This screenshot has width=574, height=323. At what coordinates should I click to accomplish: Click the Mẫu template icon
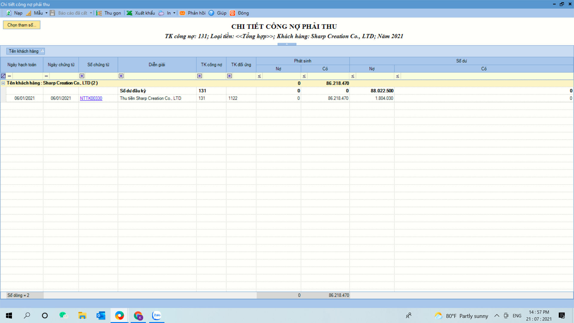pyautogui.click(x=29, y=13)
